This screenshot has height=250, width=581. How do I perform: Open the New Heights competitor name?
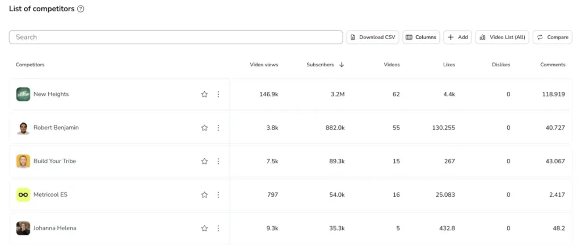(51, 94)
